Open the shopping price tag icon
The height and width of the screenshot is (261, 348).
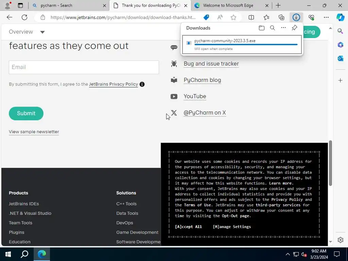[206, 17]
